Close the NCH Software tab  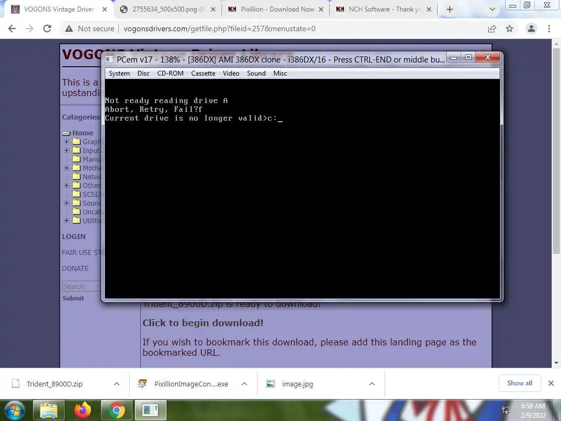tap(429, 9)
